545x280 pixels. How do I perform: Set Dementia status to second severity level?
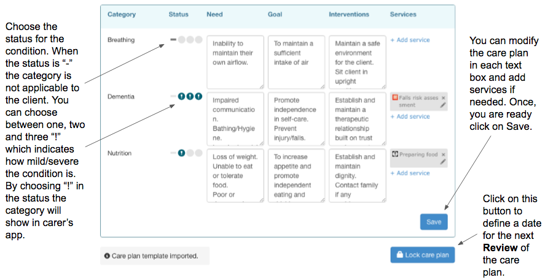[x=190, y=96]
